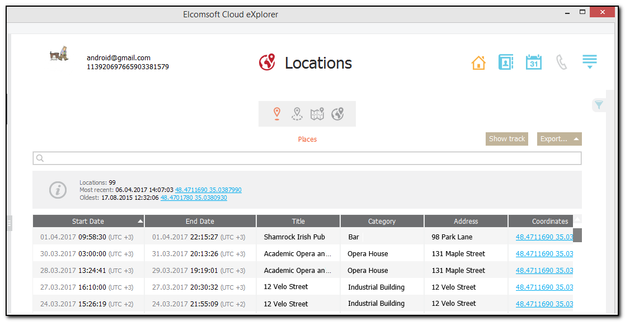Screen dimensions: 625x322
Task: Sort by the Title column header
Action: point(298,222)
